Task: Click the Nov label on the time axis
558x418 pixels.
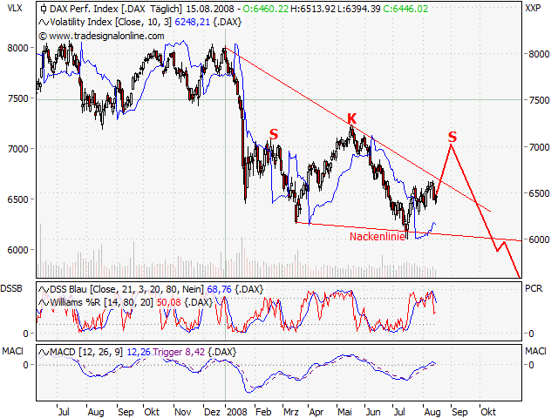Action: tap(182, 412)
